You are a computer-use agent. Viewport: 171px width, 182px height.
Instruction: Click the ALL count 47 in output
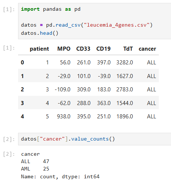pyautogui.click(x=46, y=161)
